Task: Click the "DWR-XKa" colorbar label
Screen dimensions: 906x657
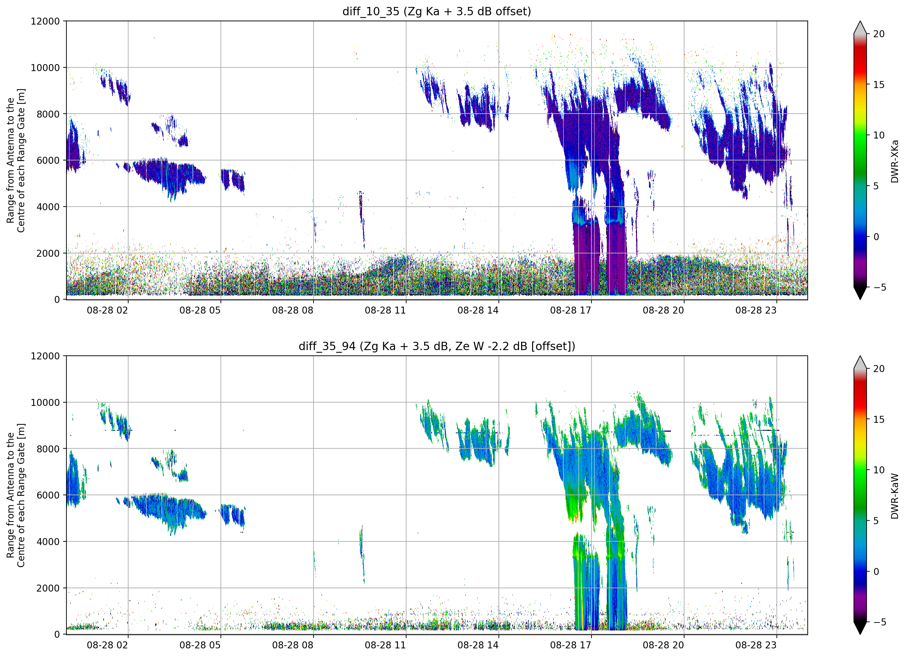Action: (894, 161)
